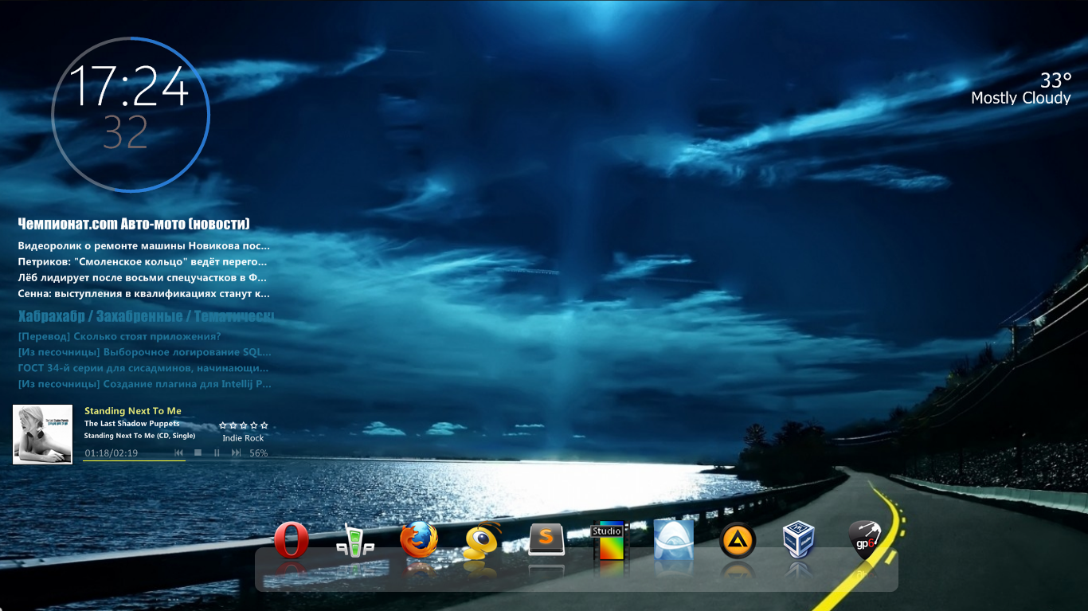
Task: Click the Standing Next To Me album cover
Action: (x=43, y=434)
